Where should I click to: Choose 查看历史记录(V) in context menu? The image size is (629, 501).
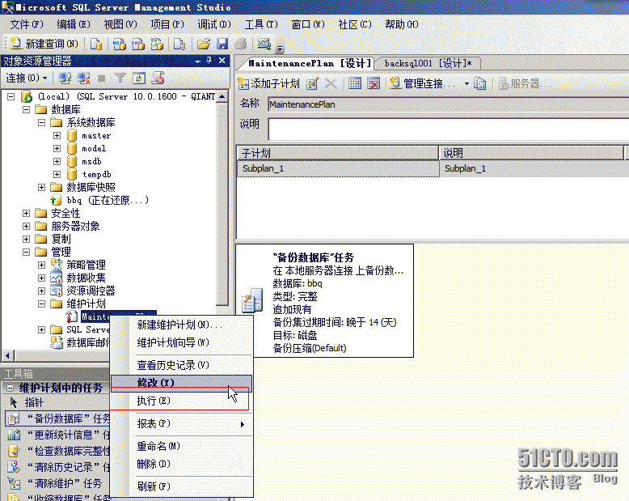pos(181,365)
